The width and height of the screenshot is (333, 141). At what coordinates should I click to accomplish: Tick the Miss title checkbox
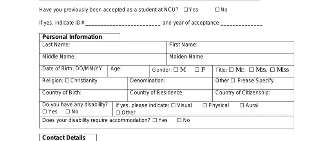pyautogui.click(x=273, y=70)
